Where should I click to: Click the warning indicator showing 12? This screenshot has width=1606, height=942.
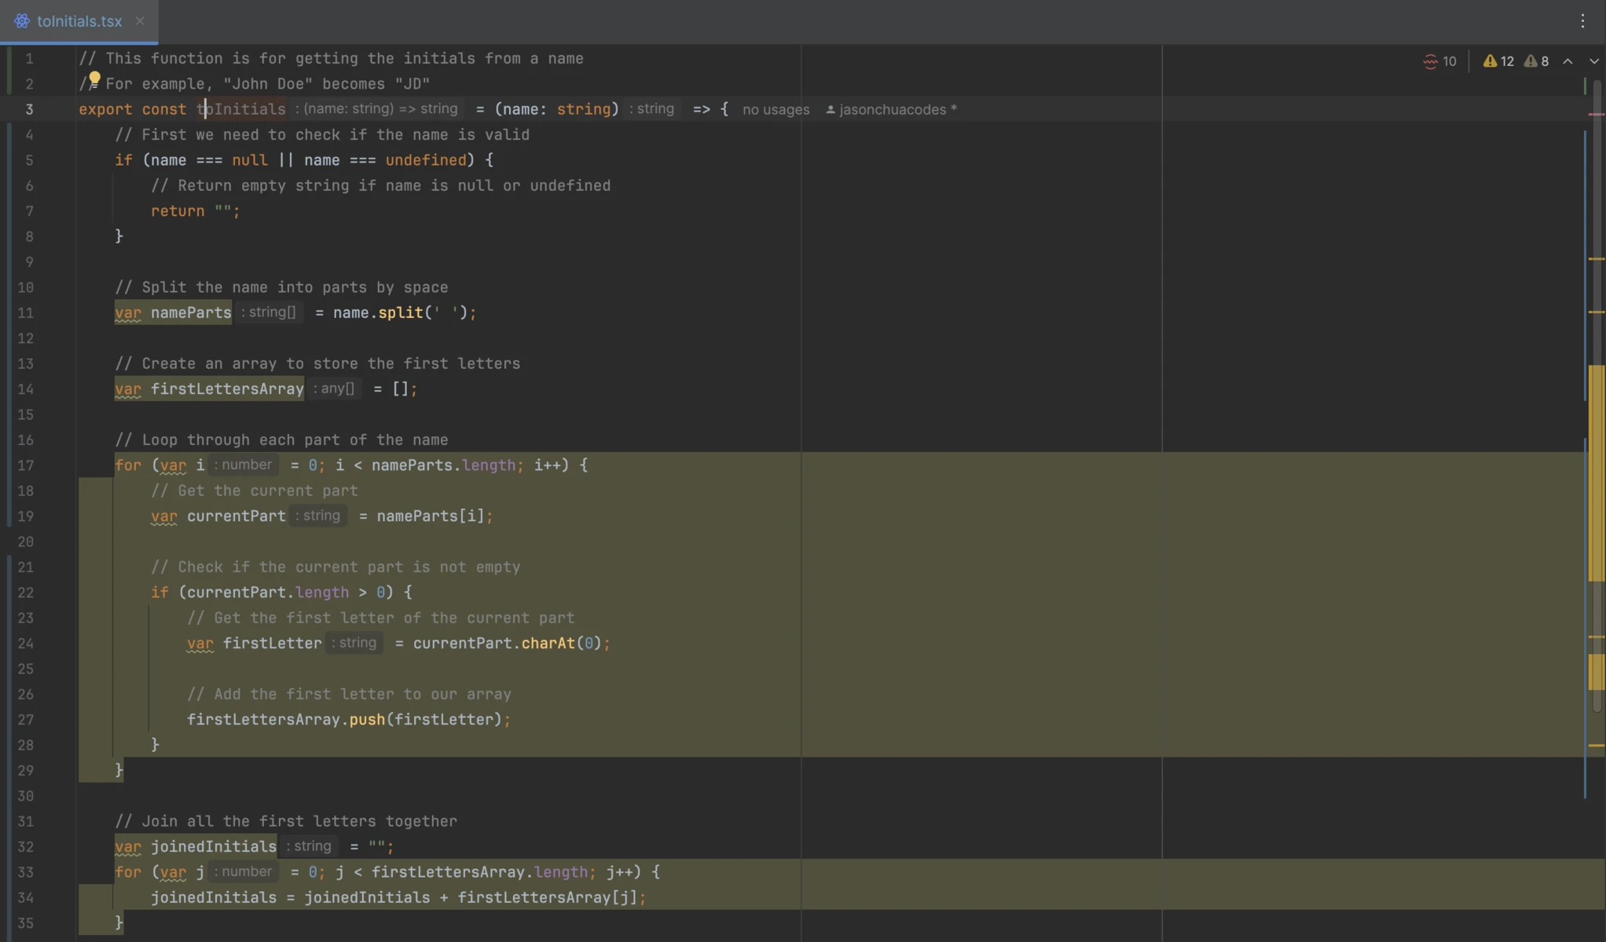[x=1498, y=61]
